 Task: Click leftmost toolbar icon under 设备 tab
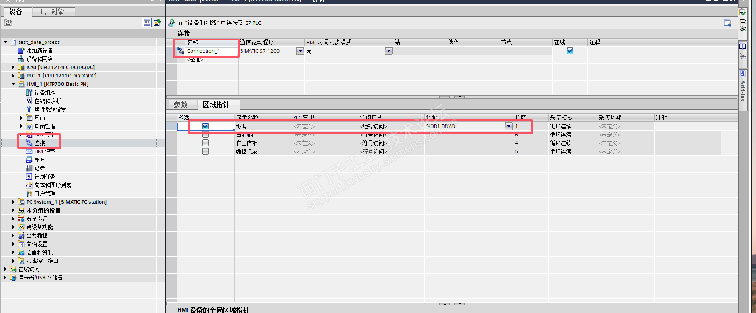pos(8,23)
